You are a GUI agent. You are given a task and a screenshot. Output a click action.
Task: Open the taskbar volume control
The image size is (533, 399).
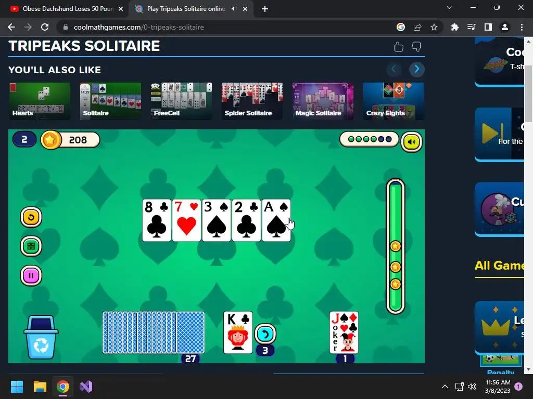coord(472,387)
